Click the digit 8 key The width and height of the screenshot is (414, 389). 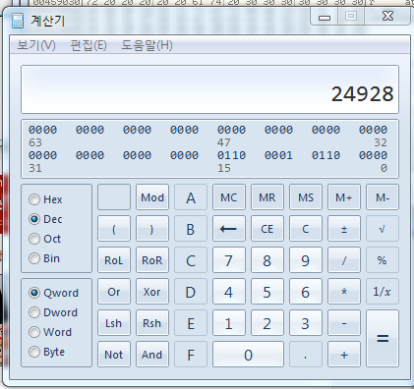[x=267, y=260]
